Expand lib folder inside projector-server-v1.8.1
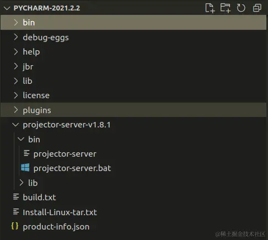This screenshot has height=240, width=268. click(x=22, y=183)
